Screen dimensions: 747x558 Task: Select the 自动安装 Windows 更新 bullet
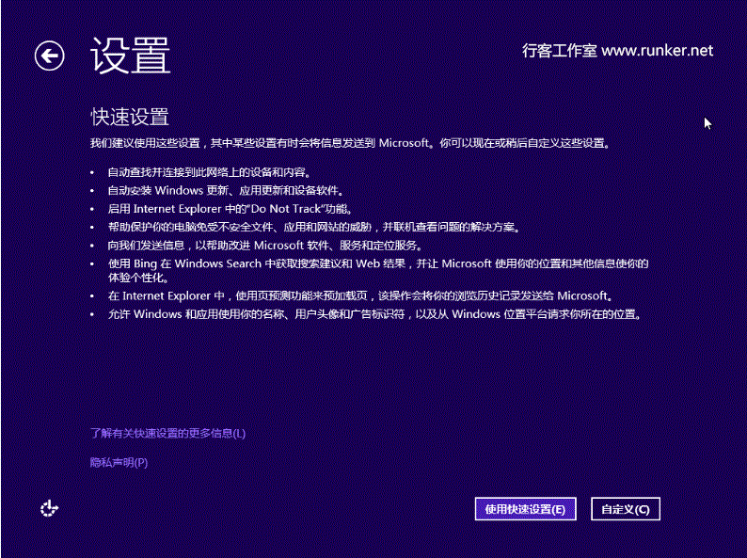point(231,191)
